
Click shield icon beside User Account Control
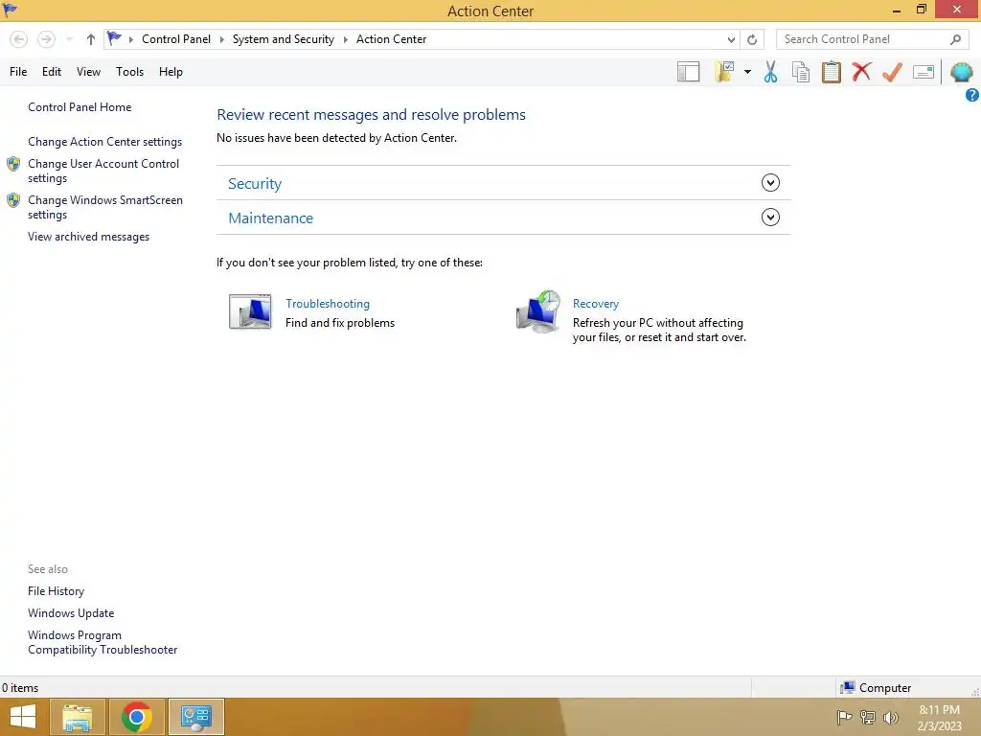(13, 164)
